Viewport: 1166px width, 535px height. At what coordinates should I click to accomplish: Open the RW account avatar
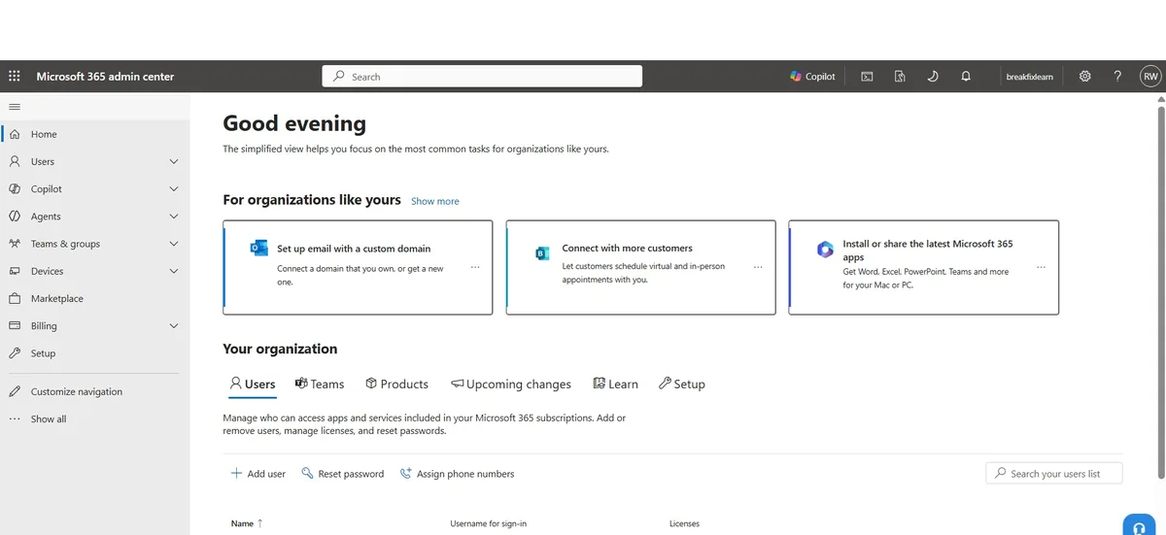(x=1150, y=76)
